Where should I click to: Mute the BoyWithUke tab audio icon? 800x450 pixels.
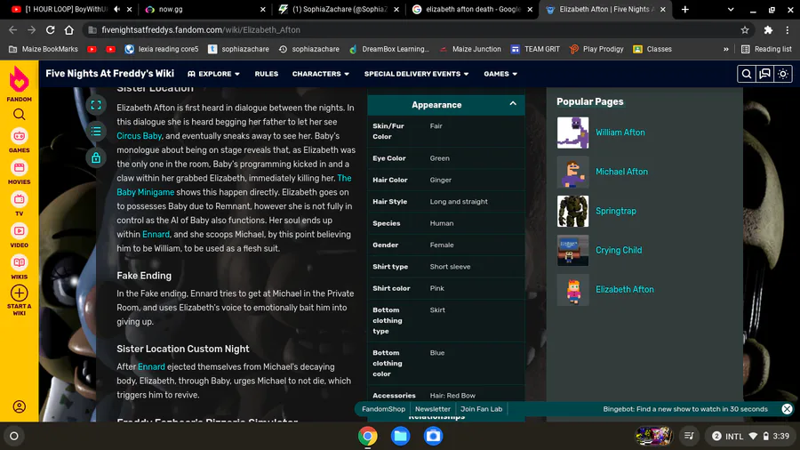click(117, 9)
